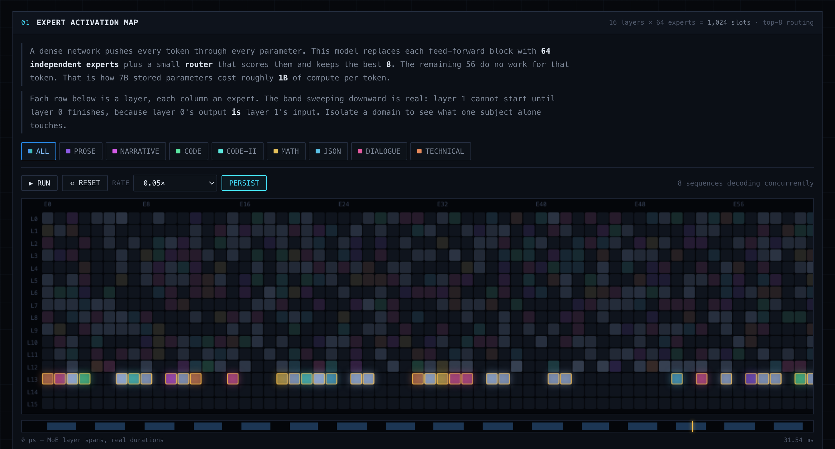
Task: Click the lit pink L13 cell for expert E1
Action: 60,379
